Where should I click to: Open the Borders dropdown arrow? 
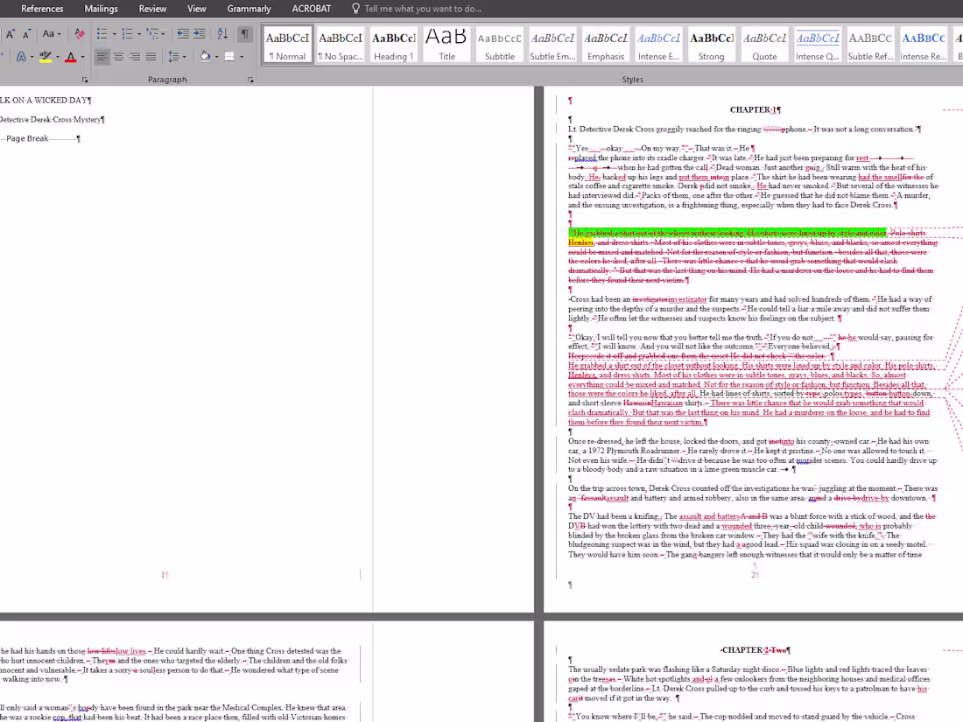coord(243,56)
